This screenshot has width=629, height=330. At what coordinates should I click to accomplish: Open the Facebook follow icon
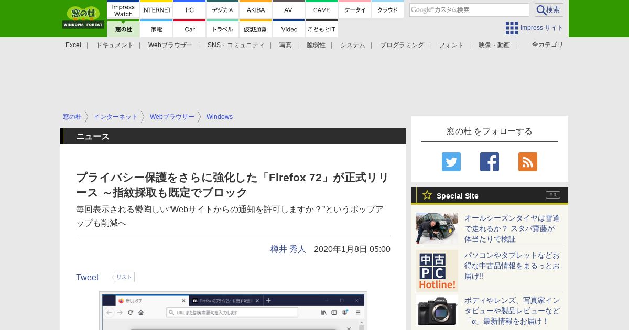[x=490, y=162]
